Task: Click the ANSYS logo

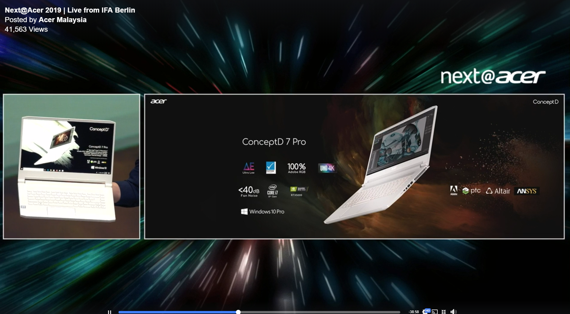Action: [527, 191]
